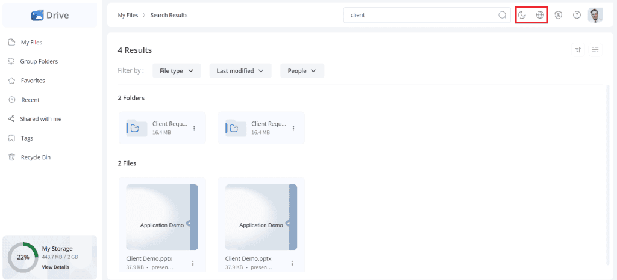Go to the Favorites section
This screenshot has width=617, height=280.
27,81
